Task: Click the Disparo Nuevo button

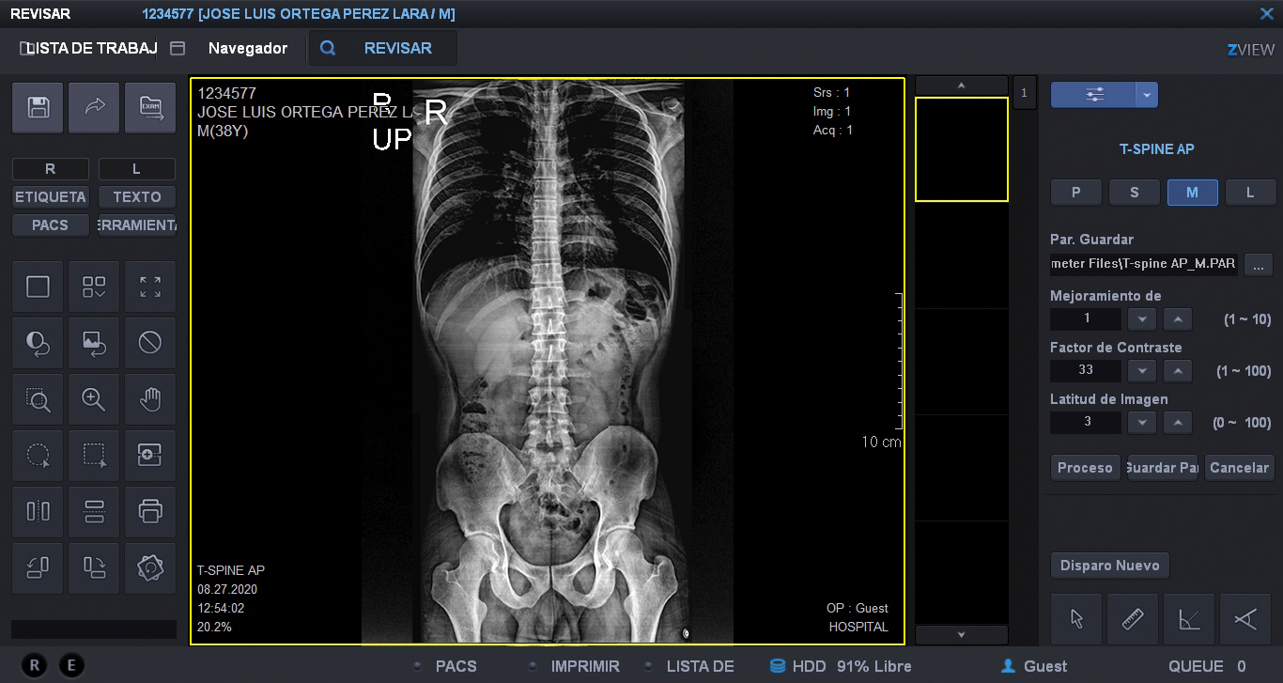Action: (x=1109, y=566)
